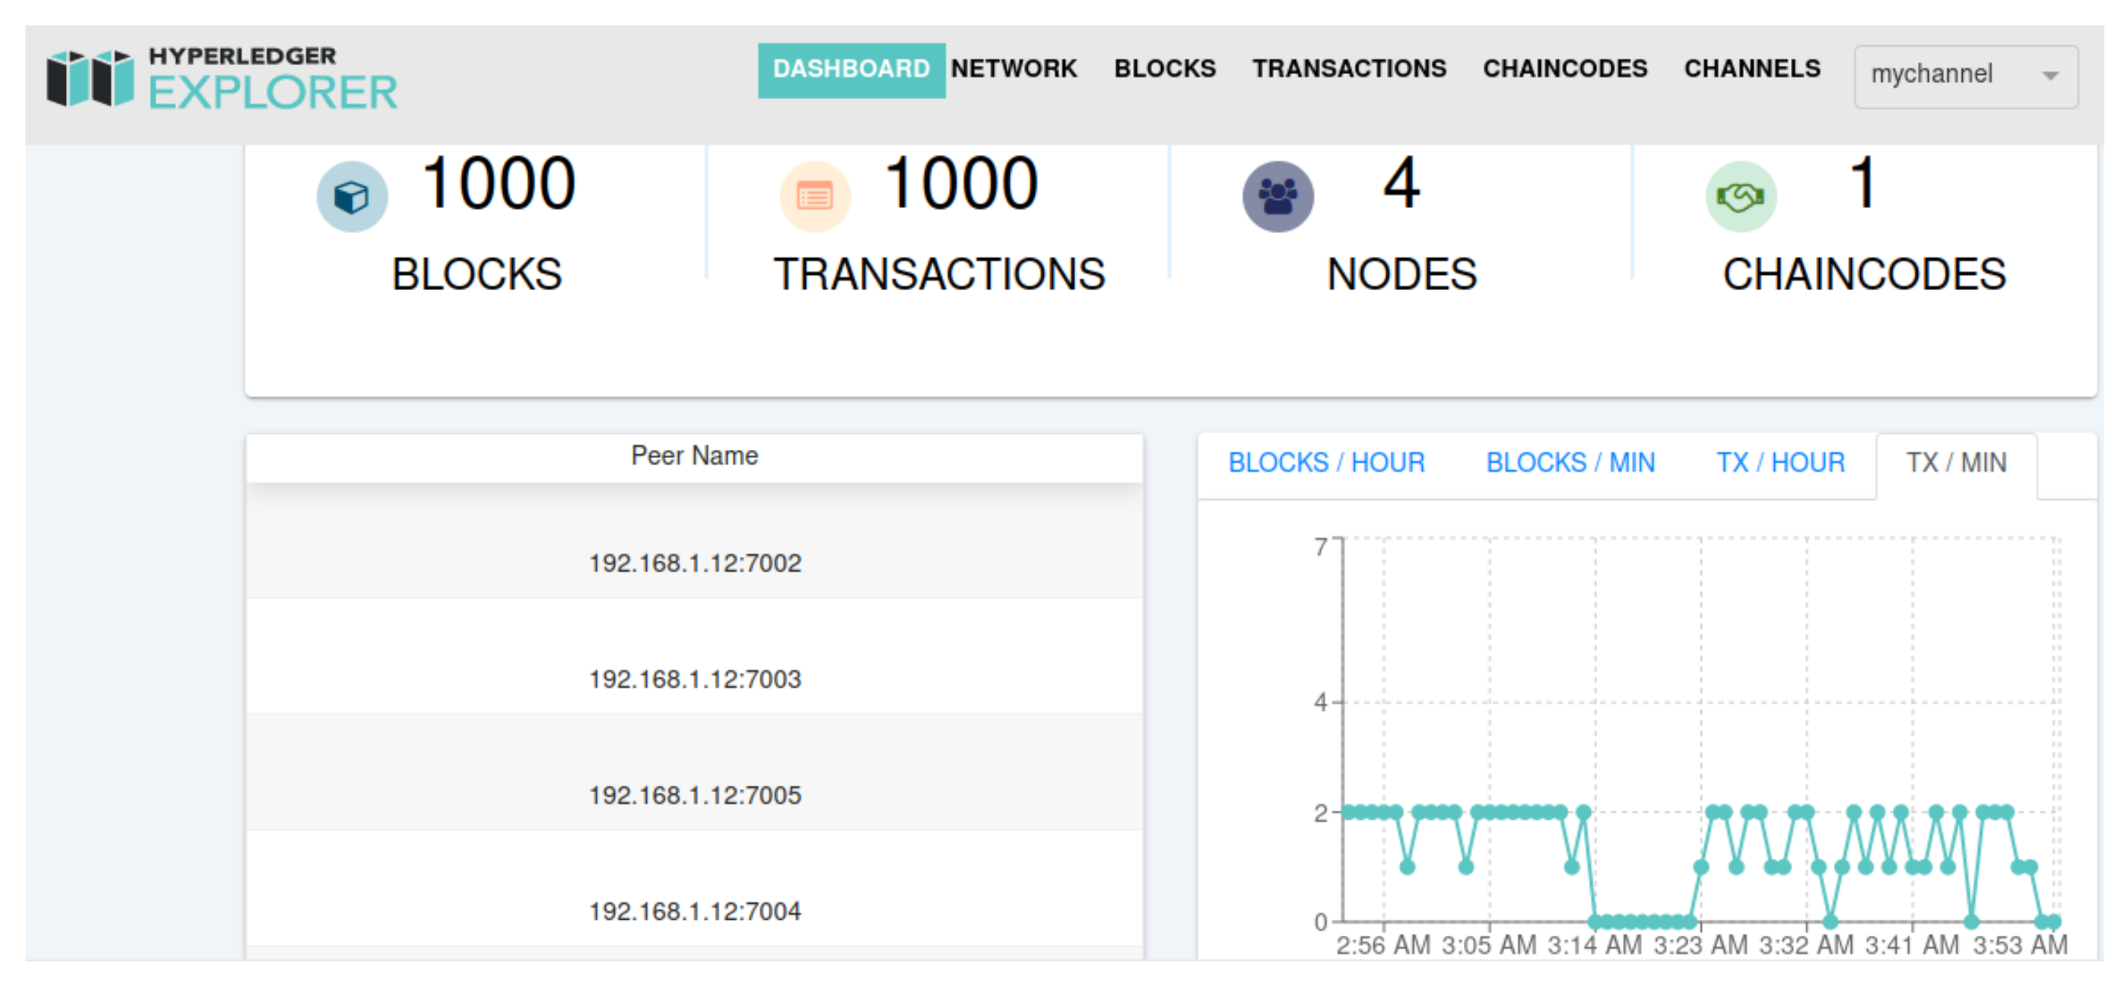2124x982 pixels.
Task: Click the Hyperledger Explorer logo
Action: [x=223, y=78]
